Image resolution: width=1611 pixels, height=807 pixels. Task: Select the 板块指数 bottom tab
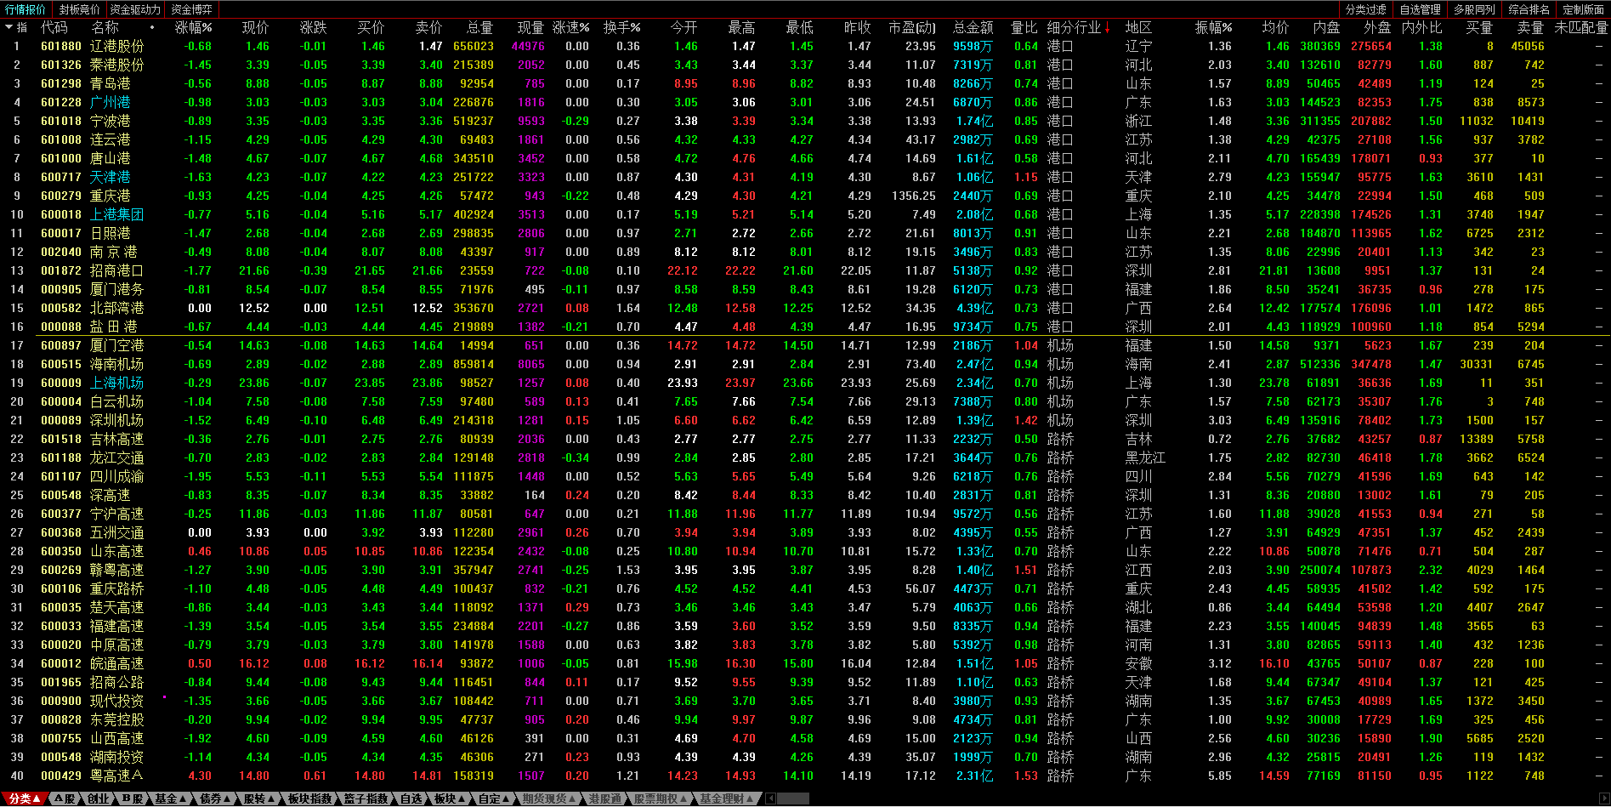(309, 798)
